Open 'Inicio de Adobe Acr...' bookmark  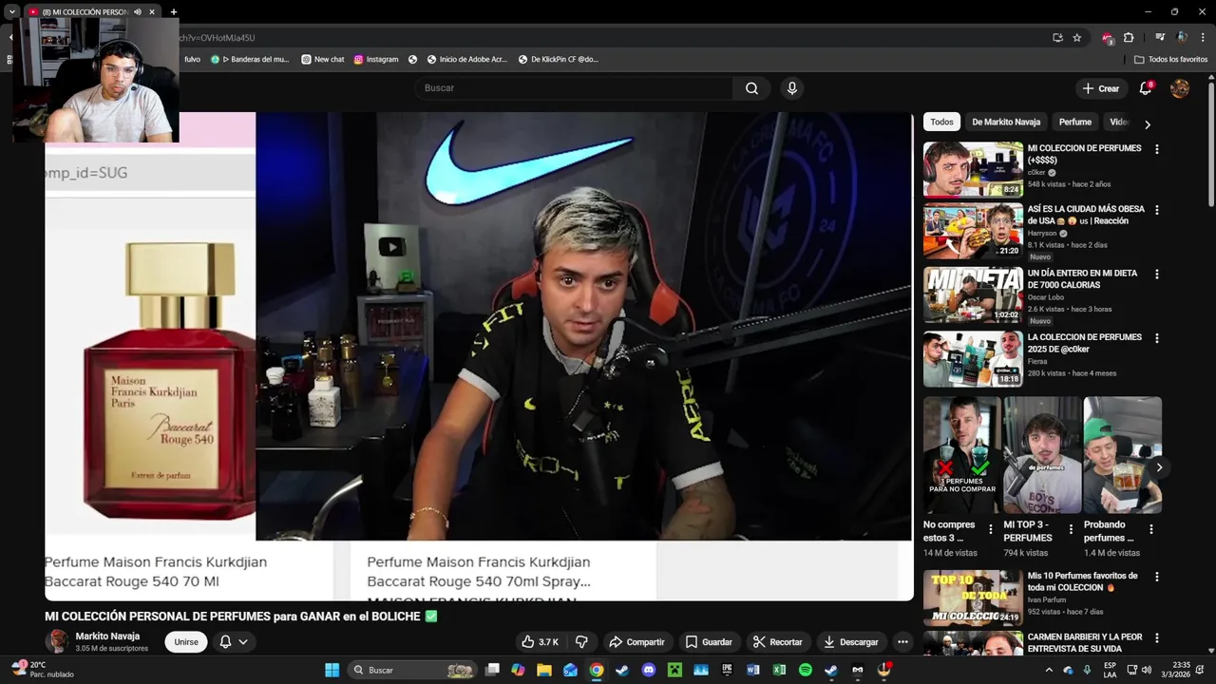466,59
